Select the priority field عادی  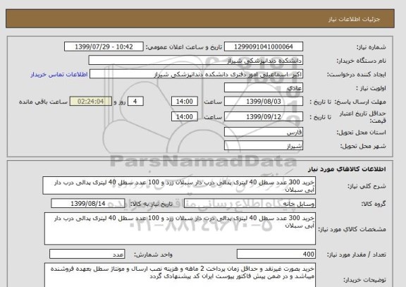[x=264, y=88]
